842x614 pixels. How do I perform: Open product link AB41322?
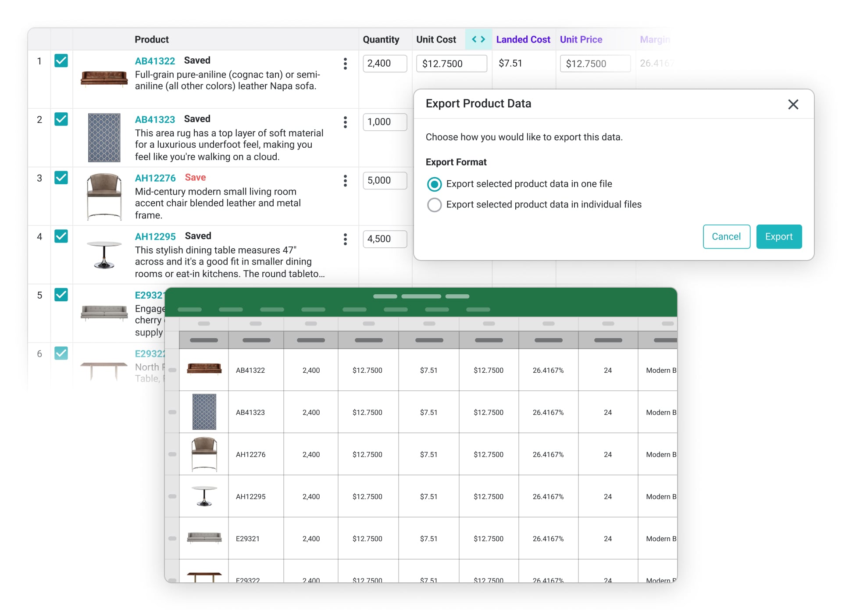155,61
